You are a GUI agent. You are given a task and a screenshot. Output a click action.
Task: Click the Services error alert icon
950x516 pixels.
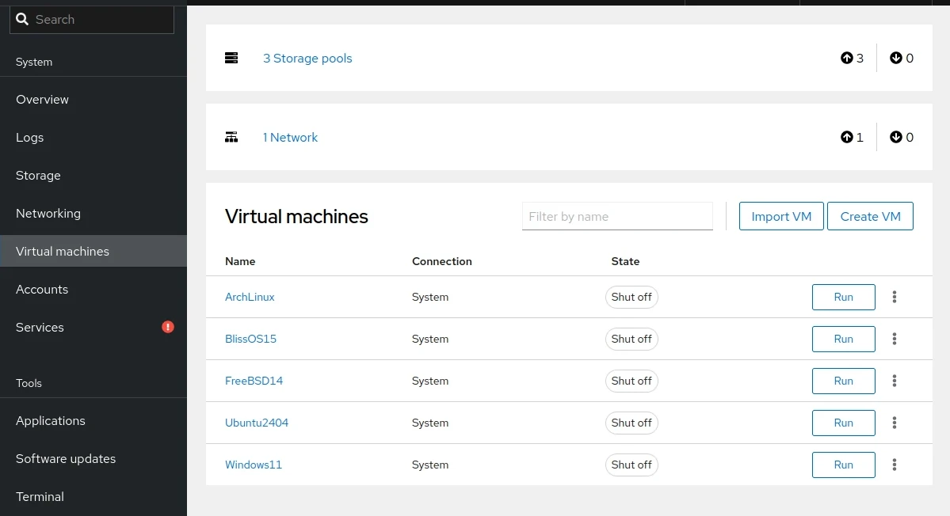click(168, 327)
